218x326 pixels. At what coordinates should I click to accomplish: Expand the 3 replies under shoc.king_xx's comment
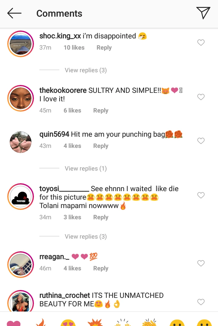86,70
